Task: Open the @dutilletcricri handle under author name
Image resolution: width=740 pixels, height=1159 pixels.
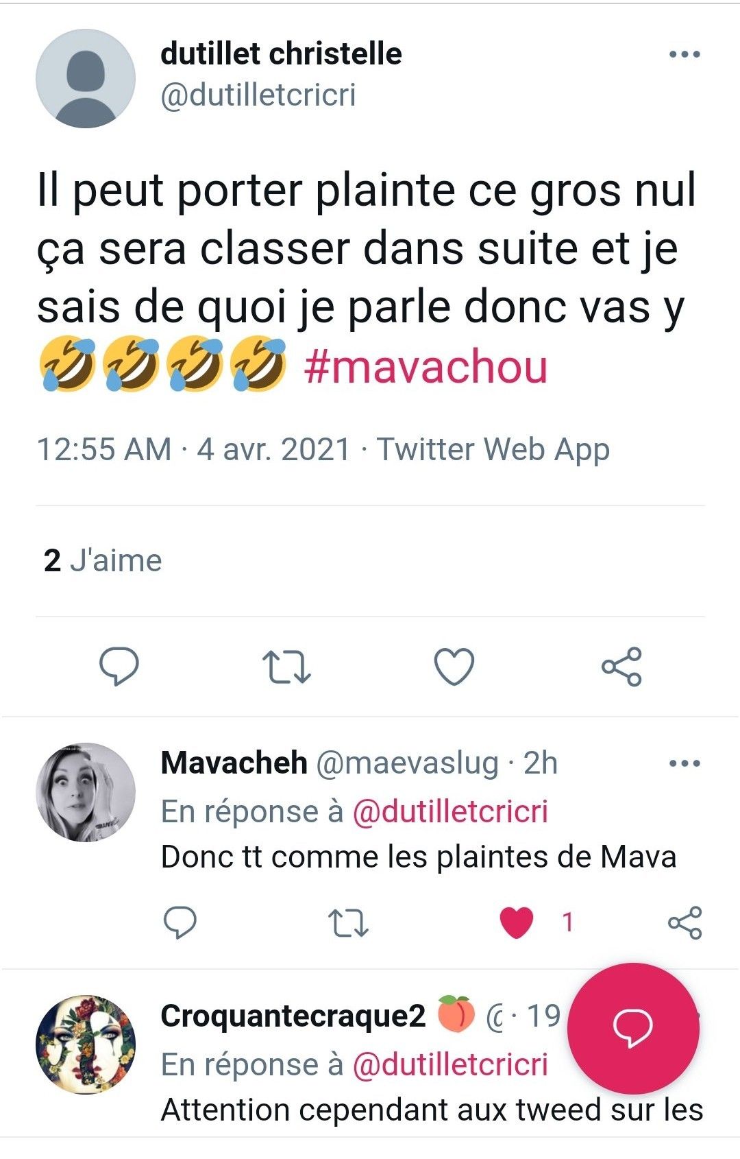Action: pyautogui.click(x=258, y=95)
